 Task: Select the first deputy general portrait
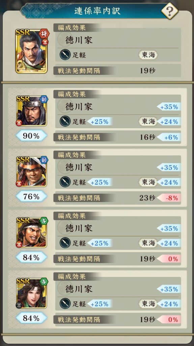click(x=31, y=111)
